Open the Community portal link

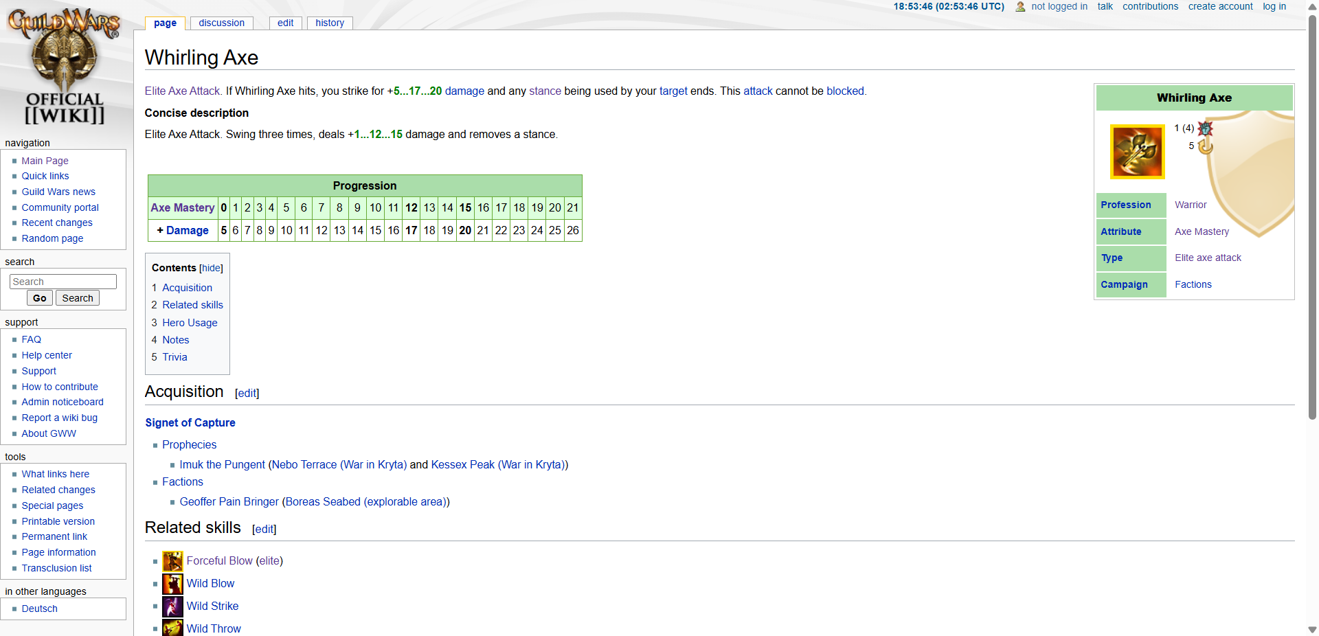pyautogui.click(x=60, y=207)
